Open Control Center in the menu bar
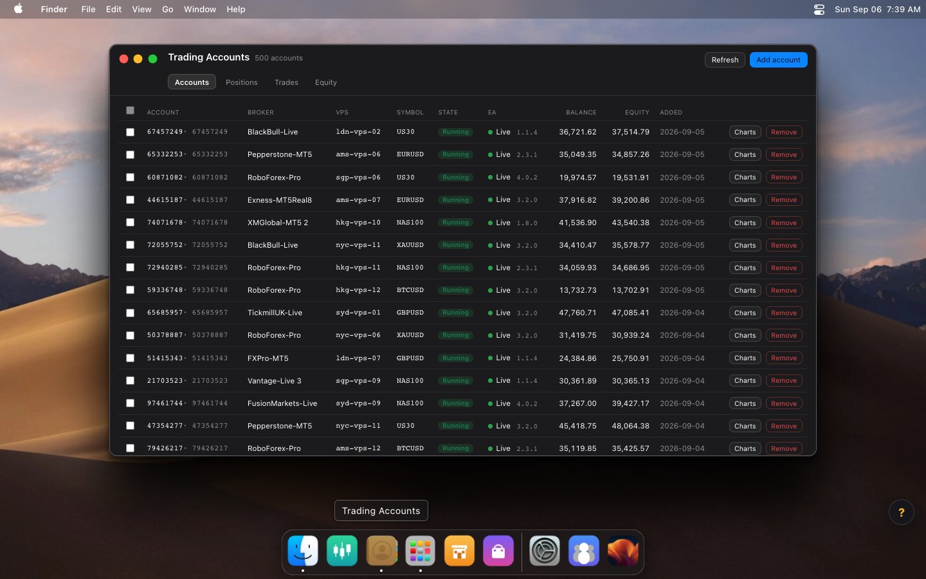 [819, 9]
